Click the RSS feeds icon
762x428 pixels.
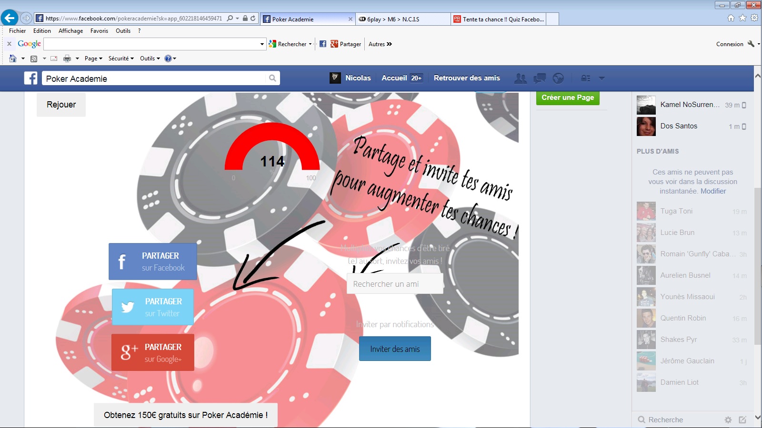(34, 58)
